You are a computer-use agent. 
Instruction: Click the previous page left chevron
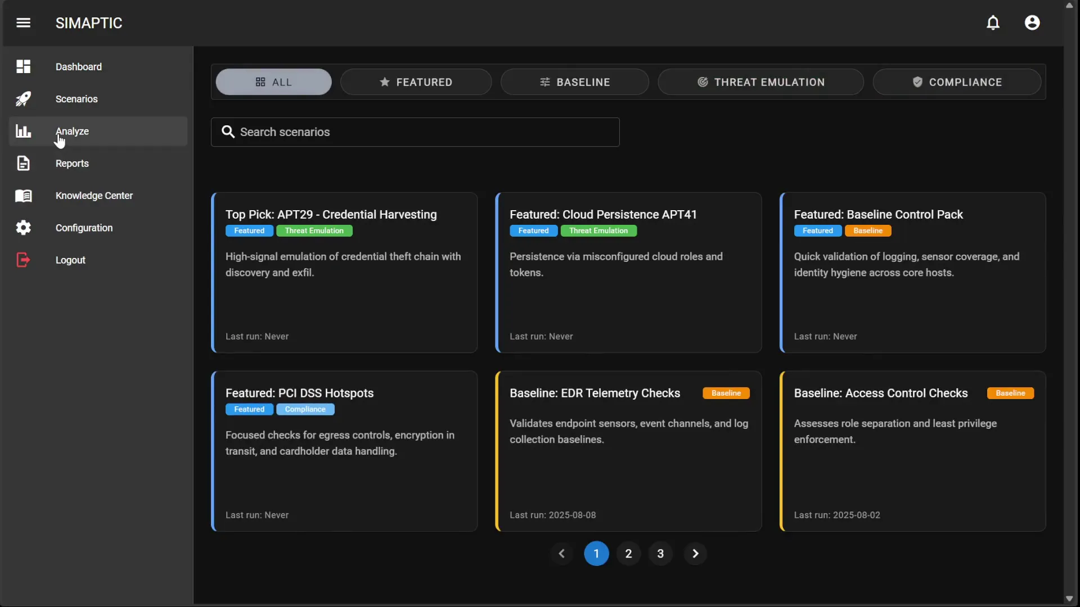(x=561, y=554)
